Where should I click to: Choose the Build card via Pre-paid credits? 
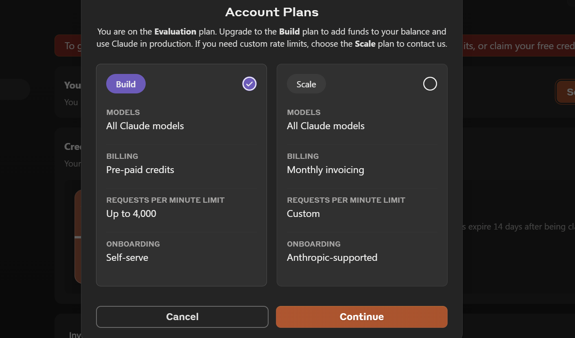140,170
